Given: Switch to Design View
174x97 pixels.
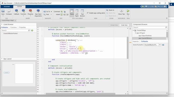Looking at the screenshot, I should tap(114, 25).
